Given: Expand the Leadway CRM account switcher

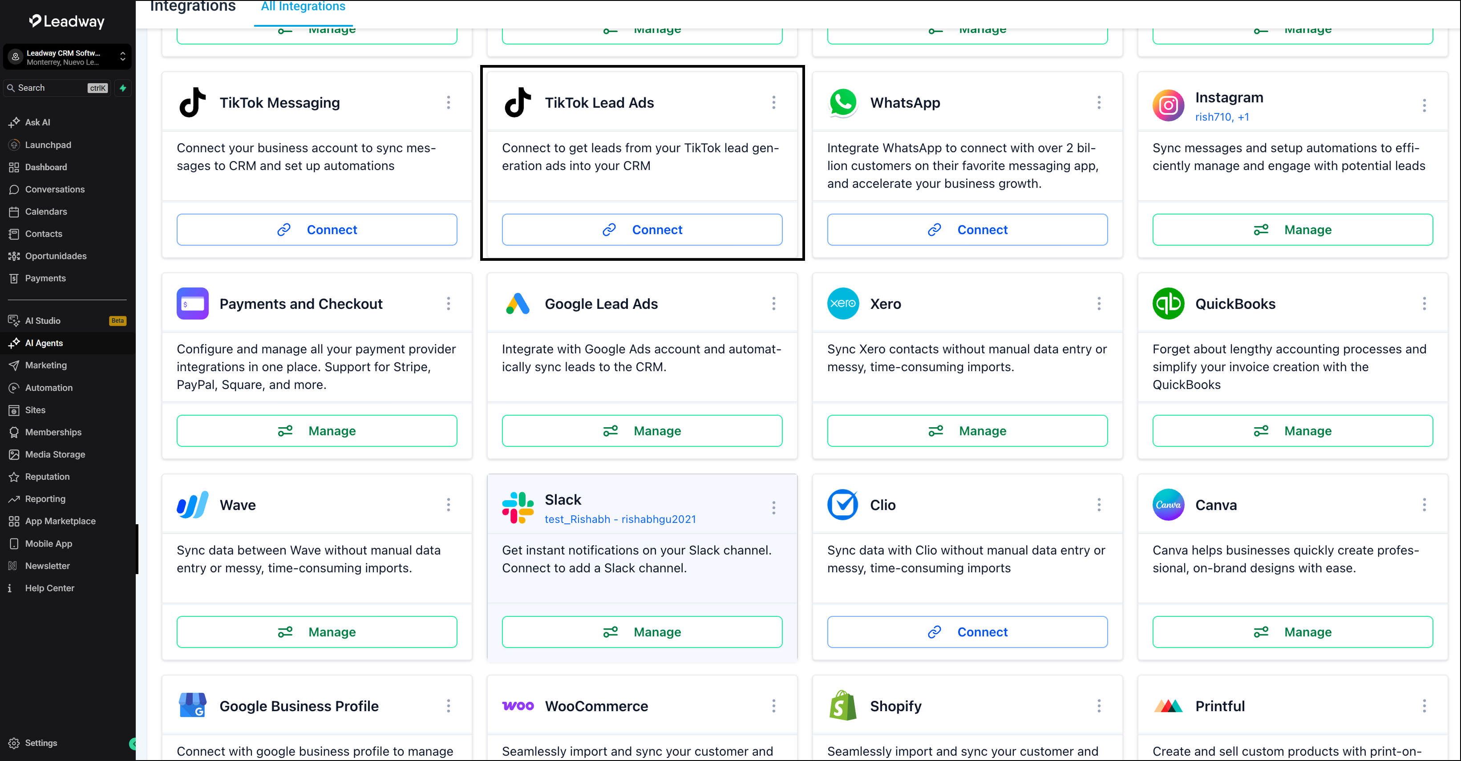Looking at the screenshot, I should point(68,57).
